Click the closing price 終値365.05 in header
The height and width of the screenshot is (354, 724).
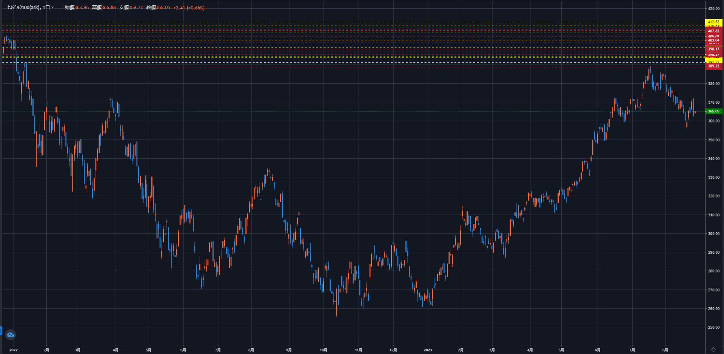pyautogui.click(x=158, y=8)
